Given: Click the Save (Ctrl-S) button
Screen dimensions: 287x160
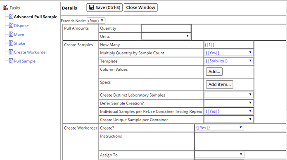Looking at the screenshot, I should (104, 7).
